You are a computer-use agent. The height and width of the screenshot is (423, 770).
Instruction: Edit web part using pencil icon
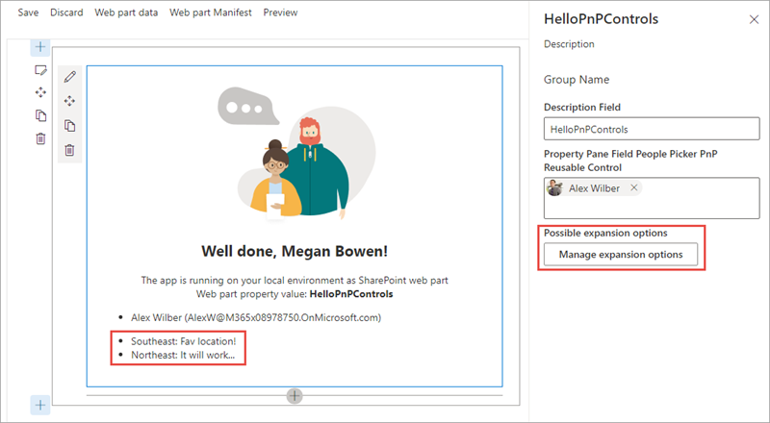(x=69, y=77)
